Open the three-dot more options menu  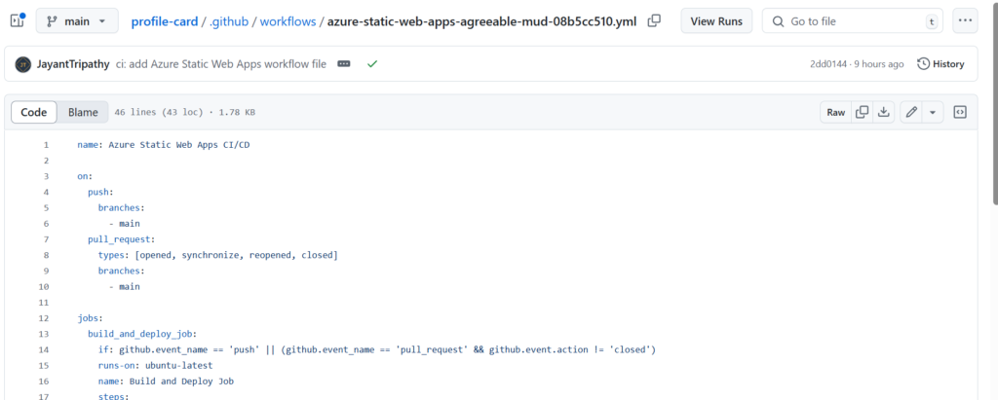(965, 21)
